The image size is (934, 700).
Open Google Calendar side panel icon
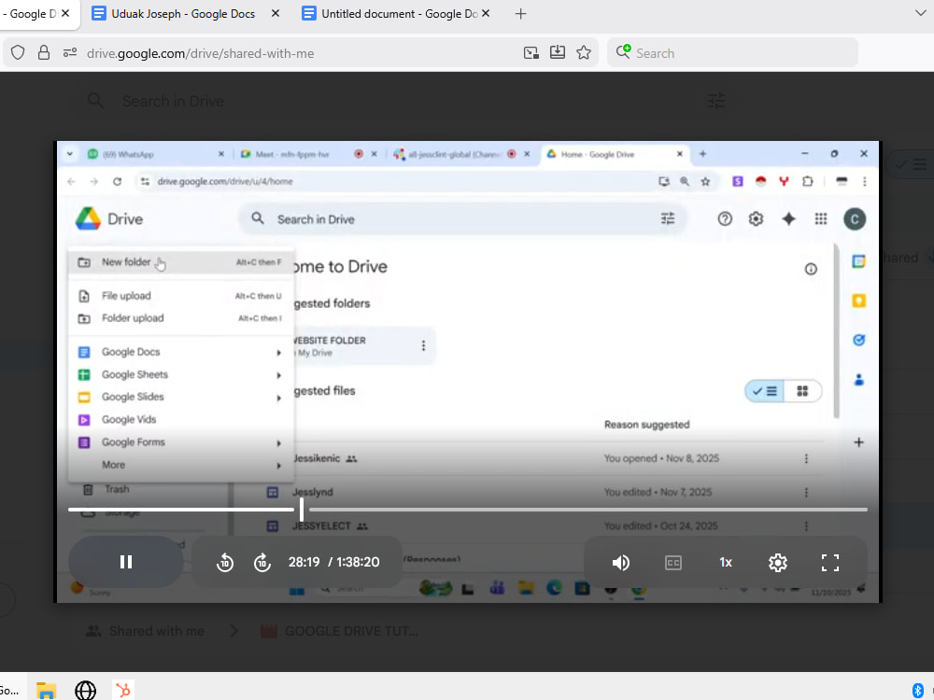pyautogui.click(x=858, y=261)
